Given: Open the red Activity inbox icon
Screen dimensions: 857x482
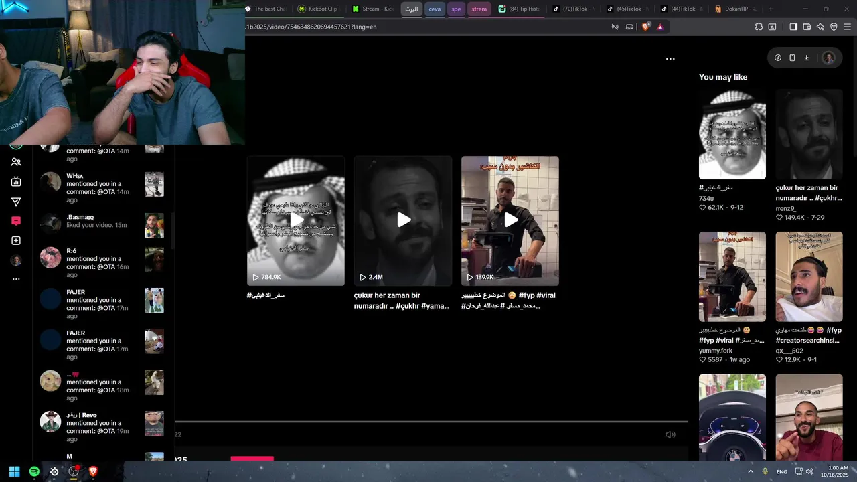Looking at the screenshot, I should (16, 221).
